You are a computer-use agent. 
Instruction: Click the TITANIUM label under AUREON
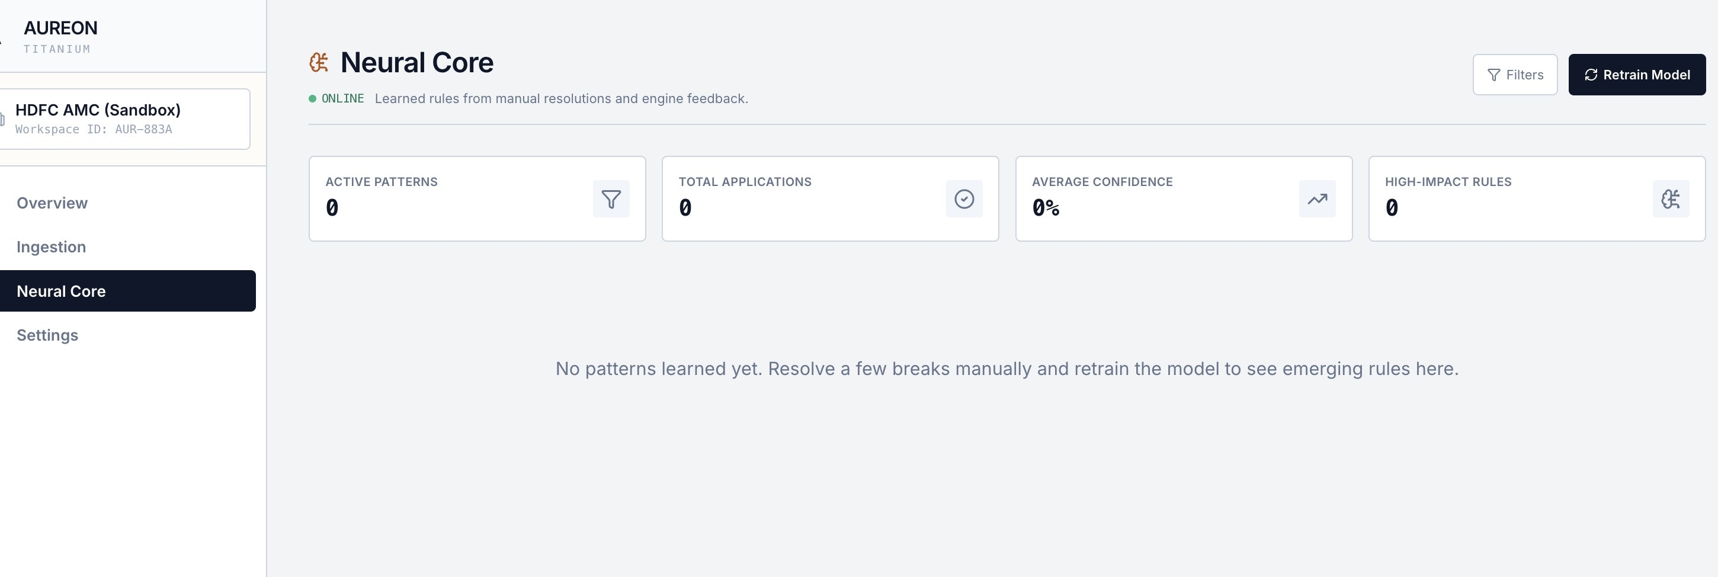click(x=57, y=48)
